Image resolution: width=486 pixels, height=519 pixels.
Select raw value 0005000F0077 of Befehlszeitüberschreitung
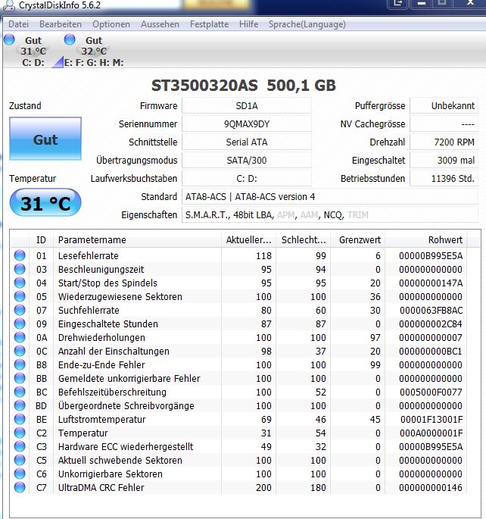click(431, 392)
